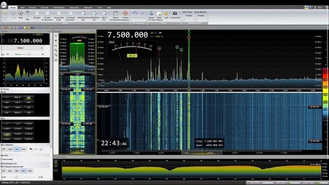329x185 pixels.
Task: Adjust the noise reduction Level slider
Action: click(x=22, y=177)
